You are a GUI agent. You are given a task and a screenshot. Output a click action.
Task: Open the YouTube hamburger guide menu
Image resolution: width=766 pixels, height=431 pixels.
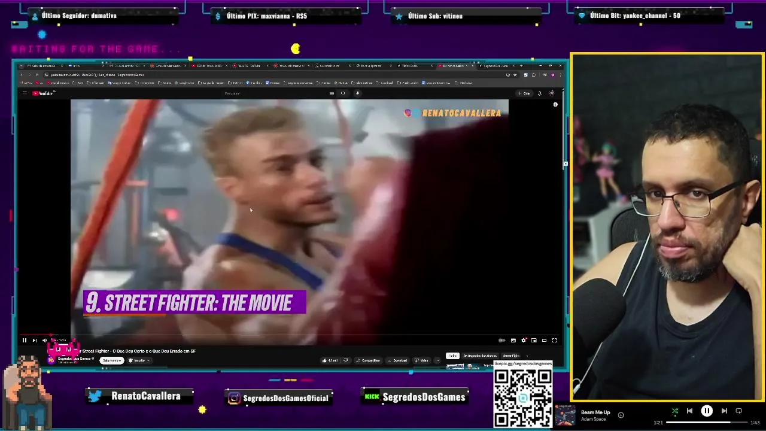[25, 93]
